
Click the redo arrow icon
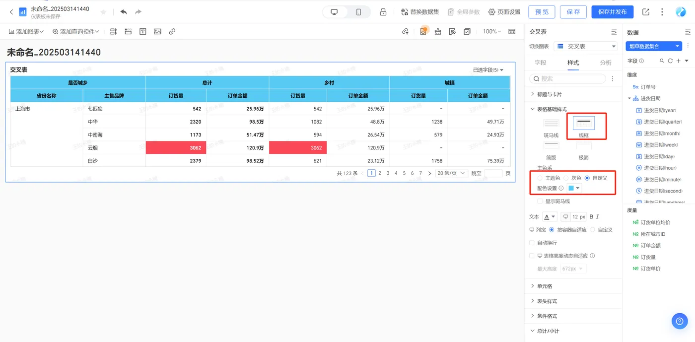138,12
